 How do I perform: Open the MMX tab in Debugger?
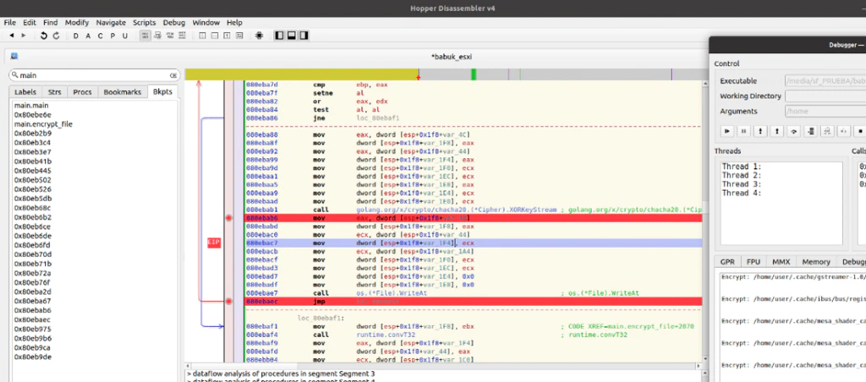[781, 262]
